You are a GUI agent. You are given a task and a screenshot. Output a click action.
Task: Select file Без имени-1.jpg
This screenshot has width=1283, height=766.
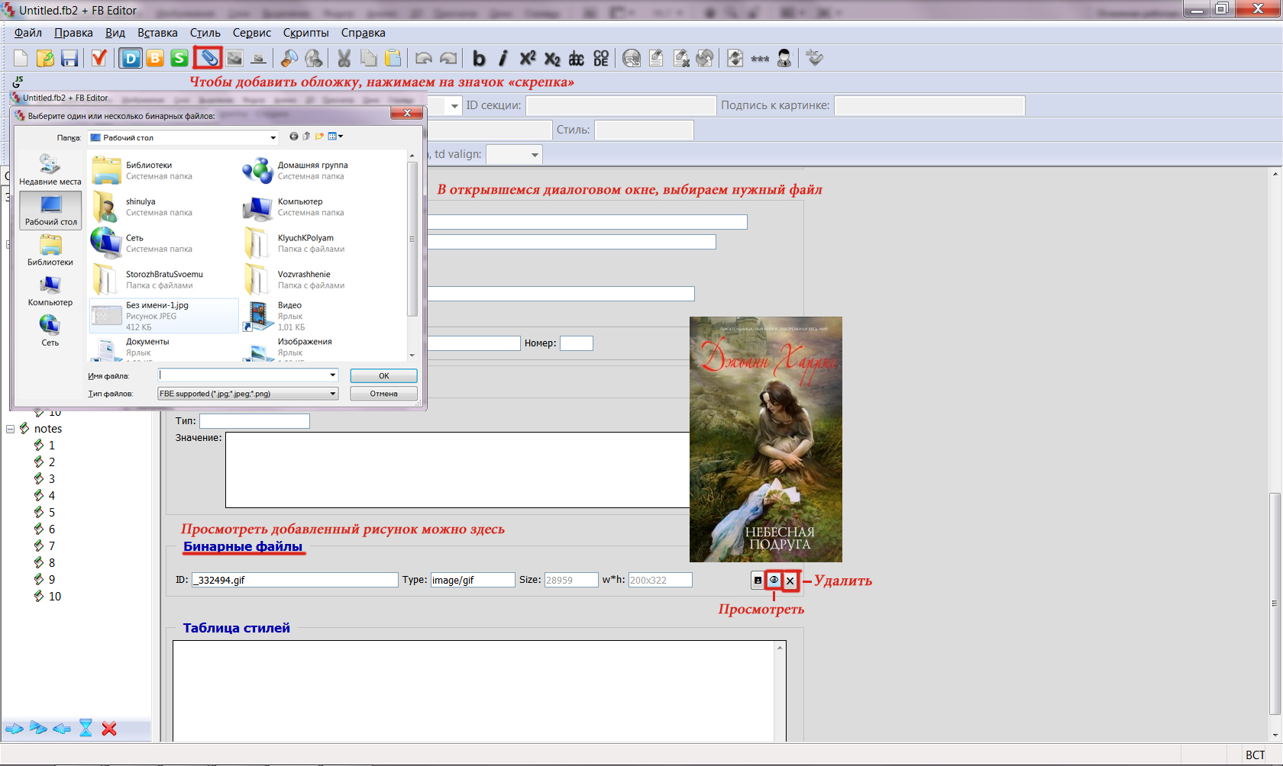point(164,316)
